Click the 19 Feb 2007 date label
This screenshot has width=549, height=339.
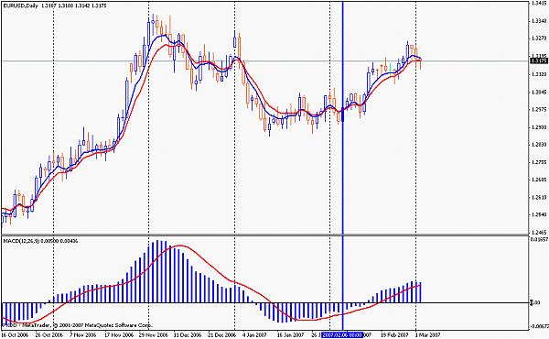click(395, 335)
